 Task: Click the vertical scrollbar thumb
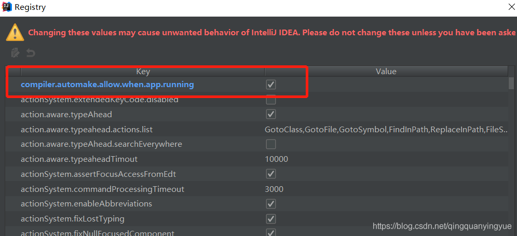coord(511,83)
